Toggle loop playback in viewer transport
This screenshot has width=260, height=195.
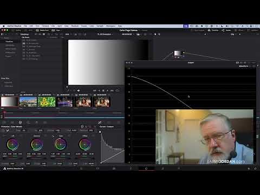(118, 90)
